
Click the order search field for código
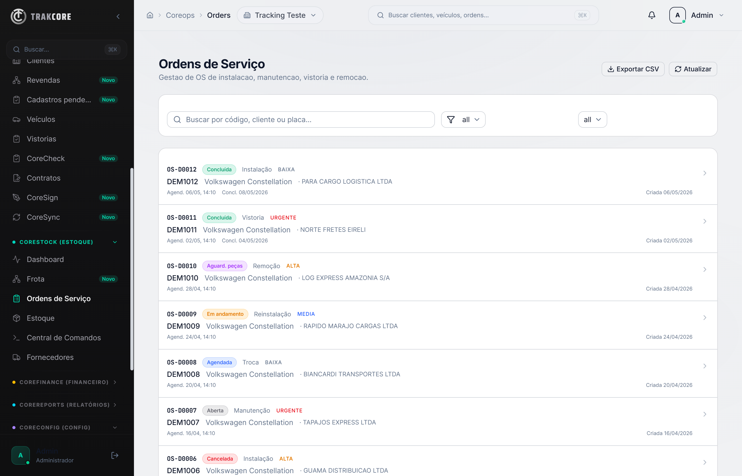[x=301, y=120]
